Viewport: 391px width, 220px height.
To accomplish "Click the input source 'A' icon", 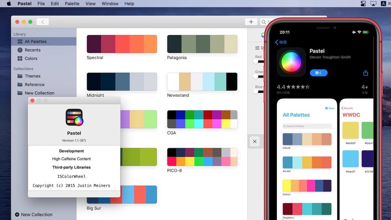I will coord(383,3).
